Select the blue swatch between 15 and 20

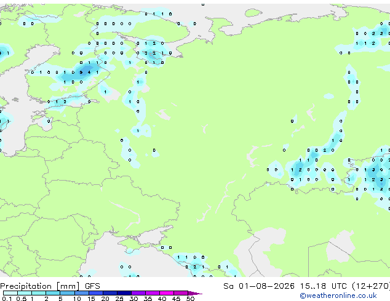(x=96, y=293)
